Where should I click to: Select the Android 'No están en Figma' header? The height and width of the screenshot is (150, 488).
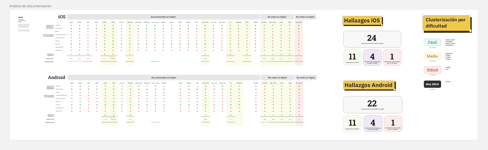(x=306, y=78)
